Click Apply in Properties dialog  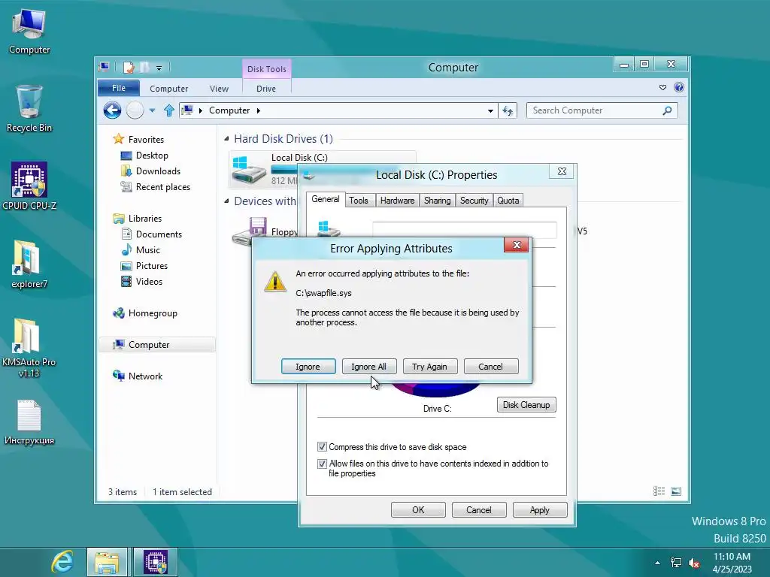coord(540,510)
